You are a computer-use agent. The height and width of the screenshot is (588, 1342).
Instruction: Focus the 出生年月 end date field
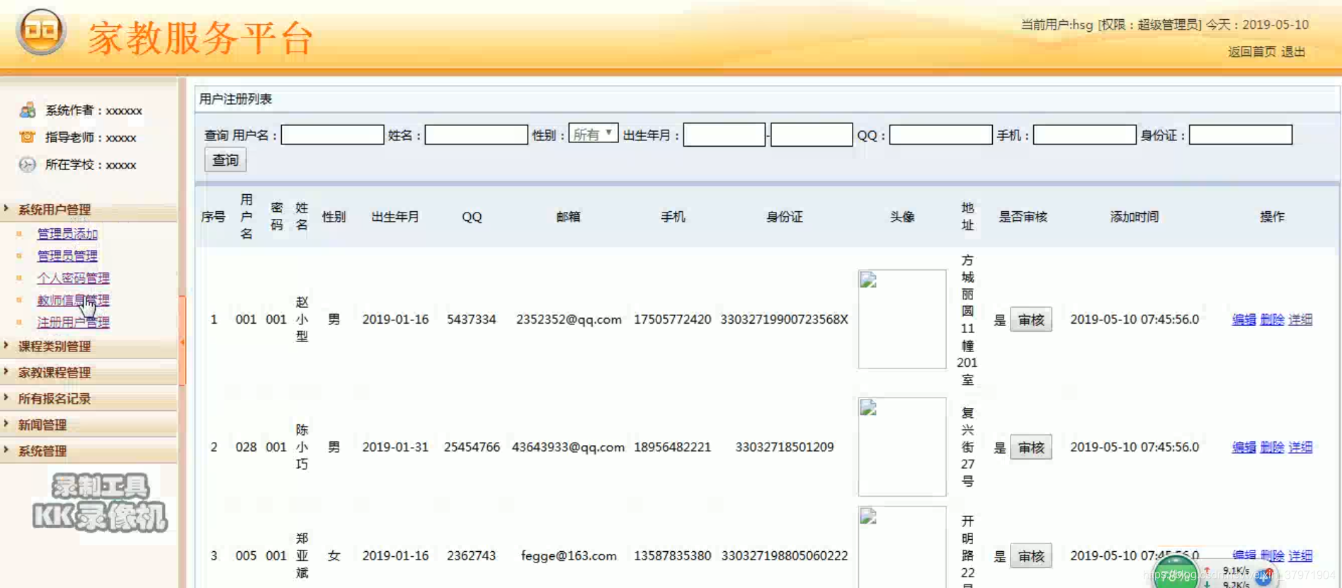(x=812, y=135)
